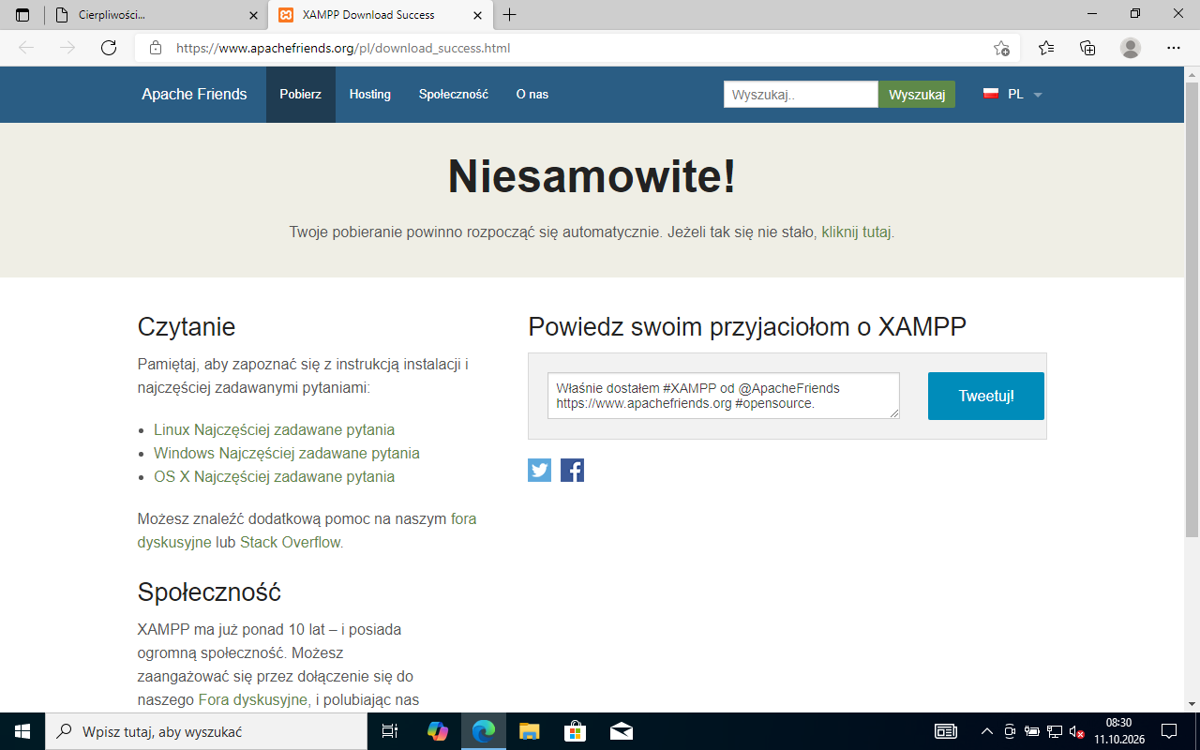This screenshot has height=750, width=1200.
Task: Open File Explorer from the taskbar
Action: coord(530,731)
